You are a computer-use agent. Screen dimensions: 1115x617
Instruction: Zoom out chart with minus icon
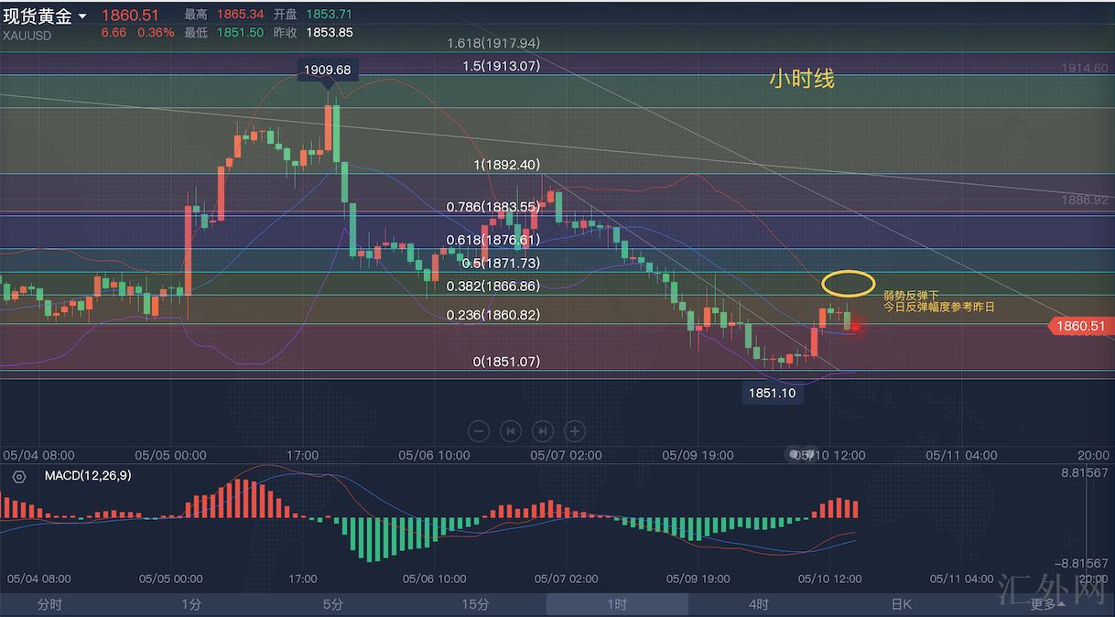[479, 430]
